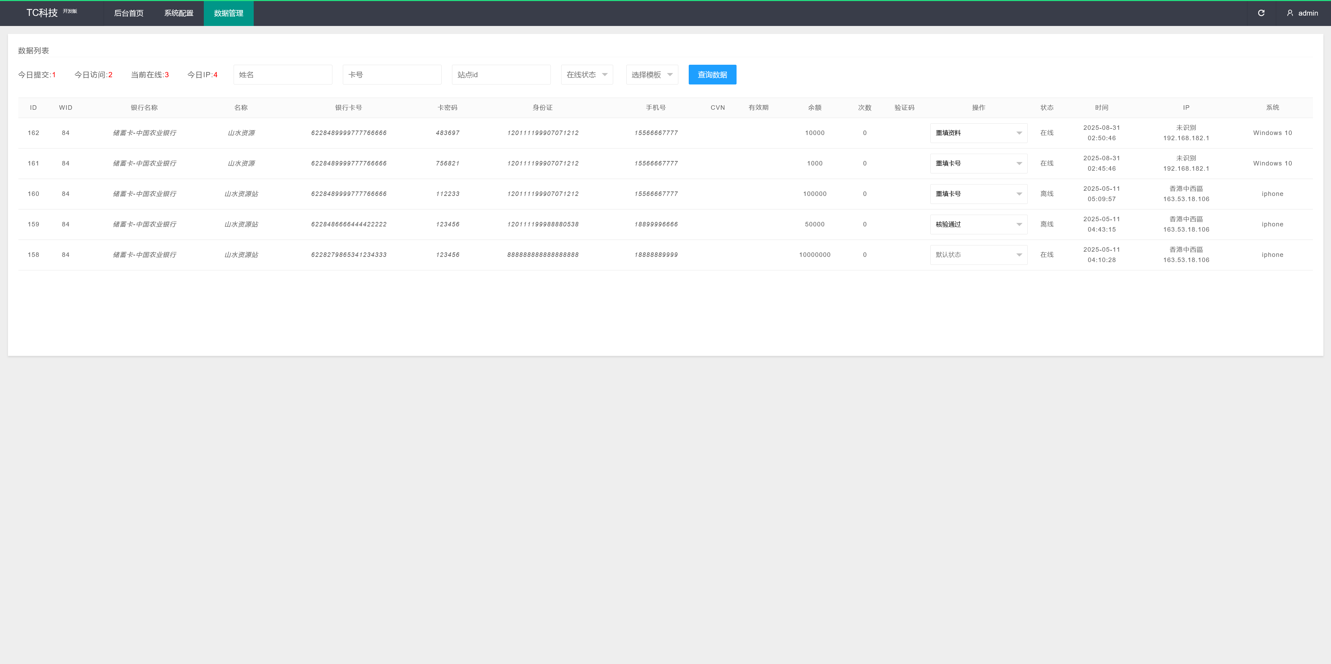Click the refresh icon in top bar
This screenshot has width=1331, height=664.
1261,13
